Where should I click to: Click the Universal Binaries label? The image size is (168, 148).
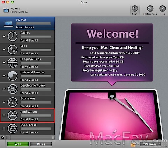pyautogui.click(x=33, y=72)
